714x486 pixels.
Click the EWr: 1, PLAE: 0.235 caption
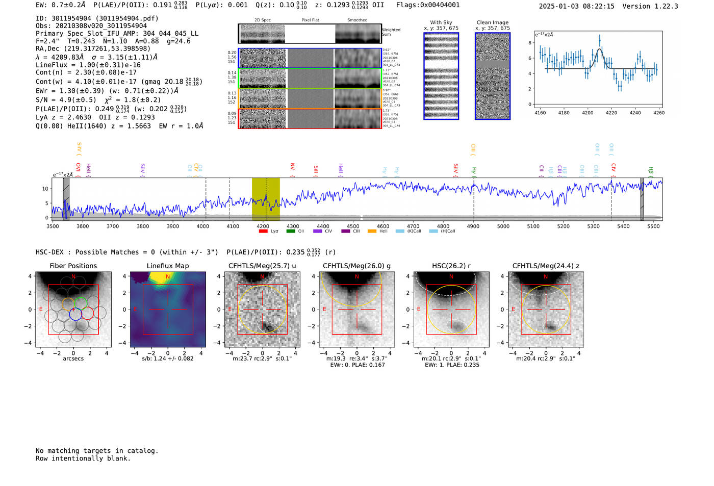451,365
